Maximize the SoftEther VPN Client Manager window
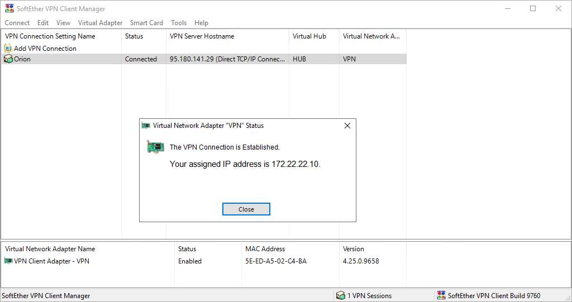 [533, 8]
